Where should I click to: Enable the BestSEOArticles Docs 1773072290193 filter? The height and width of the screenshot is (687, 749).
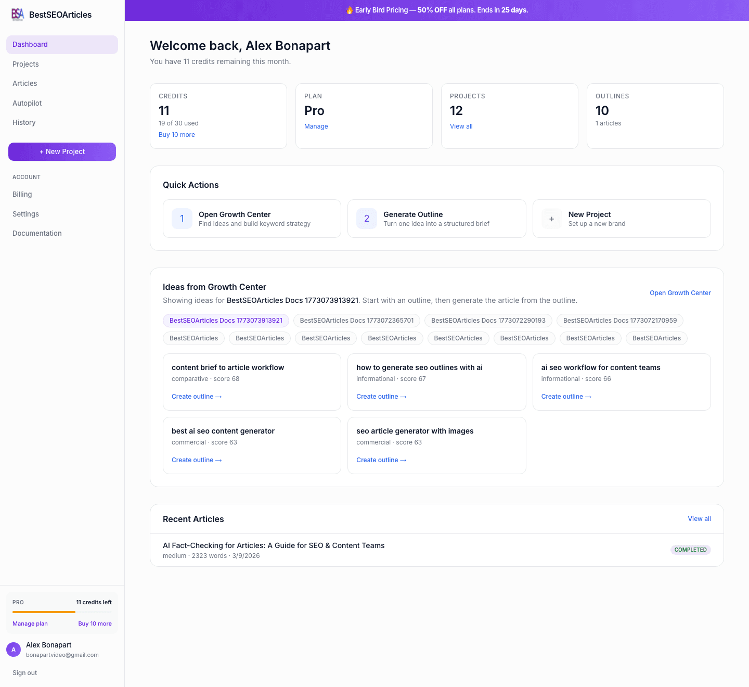pos(488,321)
